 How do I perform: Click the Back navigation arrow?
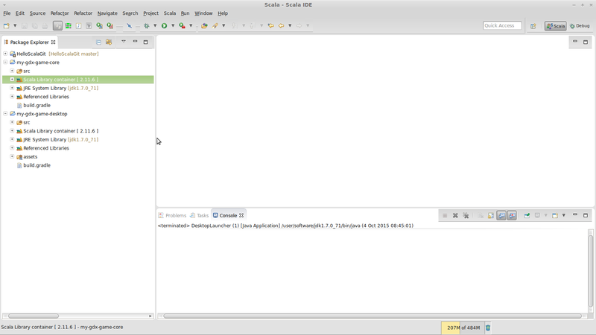[282, 26]
